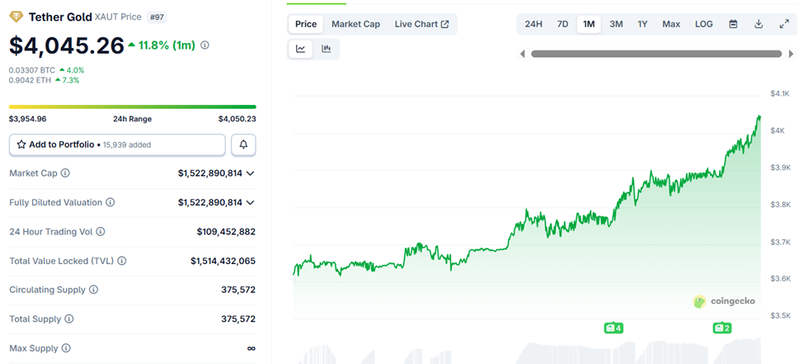Viewport: 804px width, 364px height.
Task: Switch to the Market Cap tab
Action: [355, 24]
